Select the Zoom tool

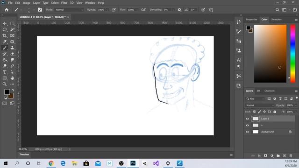click(5, 84)
